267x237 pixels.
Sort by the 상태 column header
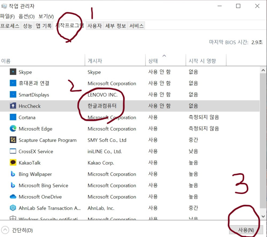[x=166, y=61]
